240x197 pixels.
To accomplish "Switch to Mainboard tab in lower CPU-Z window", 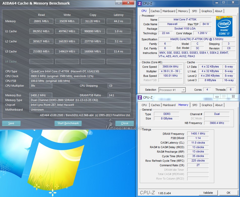I will (x=169, y=105).
